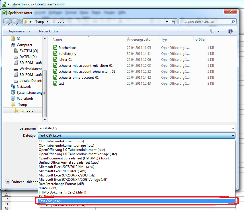244x210 pixels.
Task: Click the search magnifier in Import durchsuchen box
Action: (233, 22)
